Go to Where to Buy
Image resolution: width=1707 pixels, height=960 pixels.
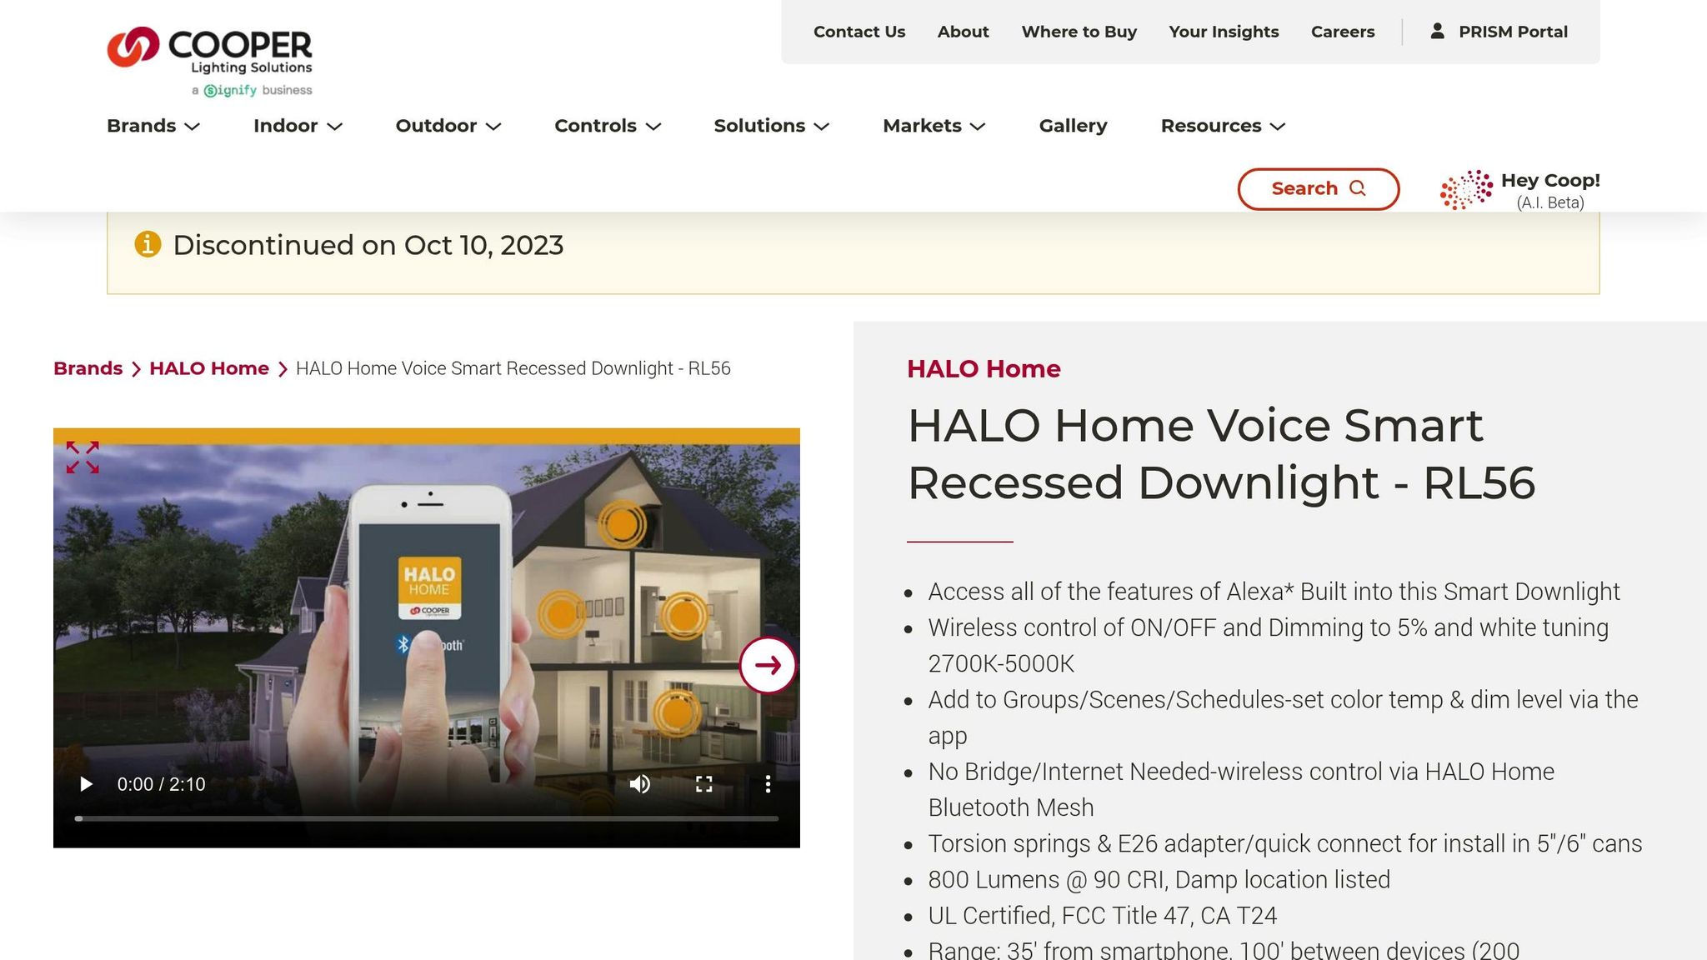pyautogui.click(x=1079, y=32)
